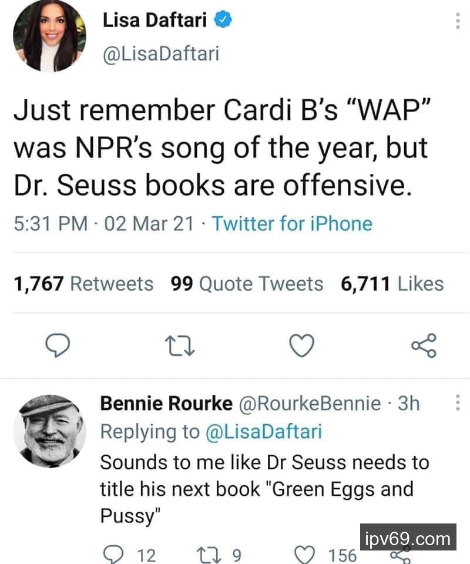Reply to Bennie Rourke's comment
The image size is (470, 564).
tap(112, 554)
